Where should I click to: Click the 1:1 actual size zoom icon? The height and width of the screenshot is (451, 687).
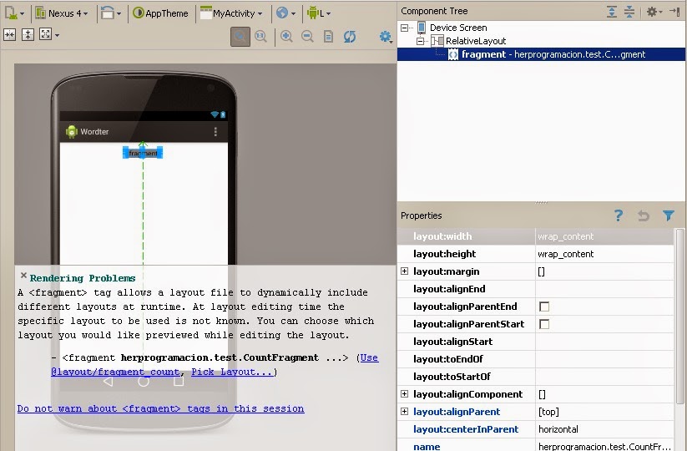261,37
